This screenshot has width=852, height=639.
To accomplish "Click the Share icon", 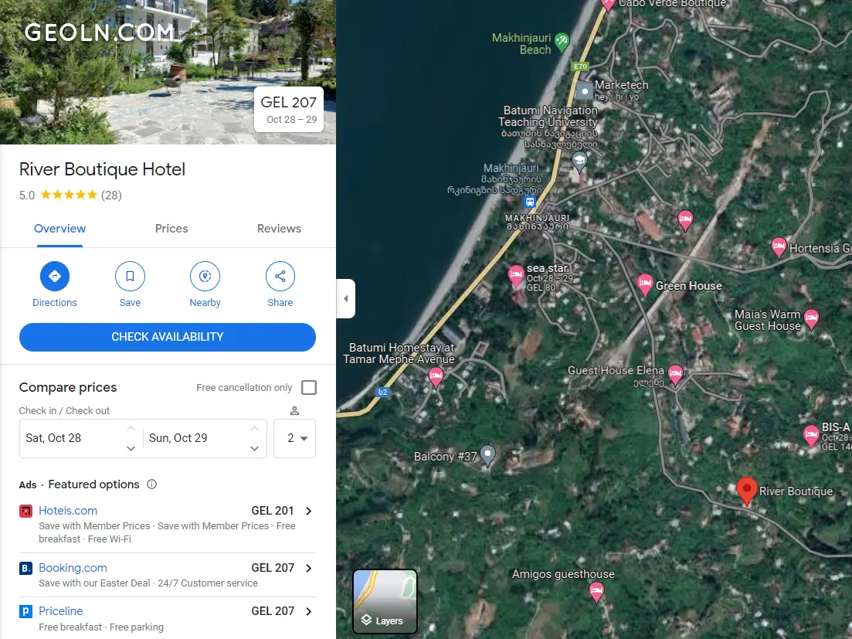I will coord(280,276).
